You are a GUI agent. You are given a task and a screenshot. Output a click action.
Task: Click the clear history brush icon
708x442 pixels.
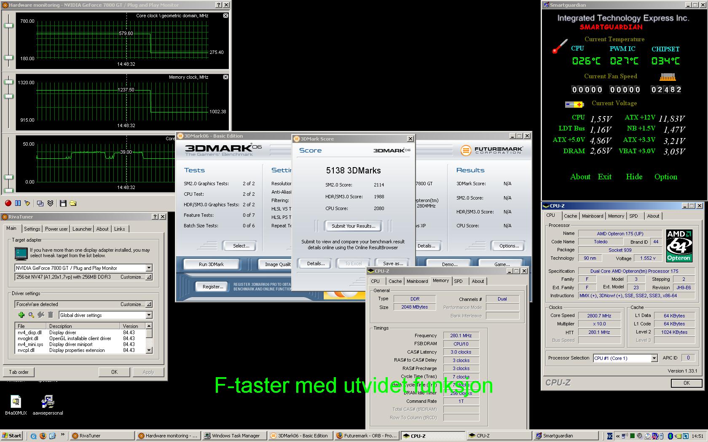point(27,203)
